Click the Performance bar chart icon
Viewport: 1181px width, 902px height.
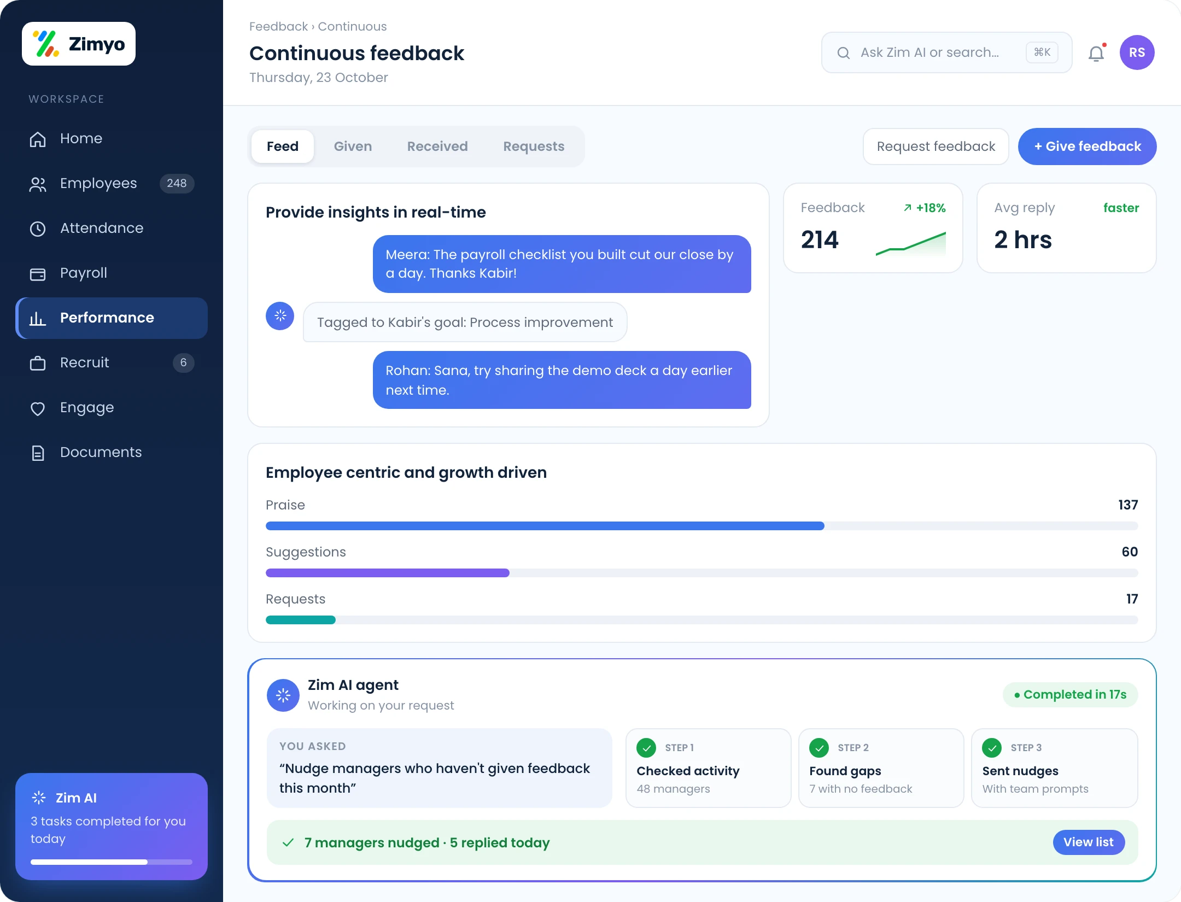38,318
